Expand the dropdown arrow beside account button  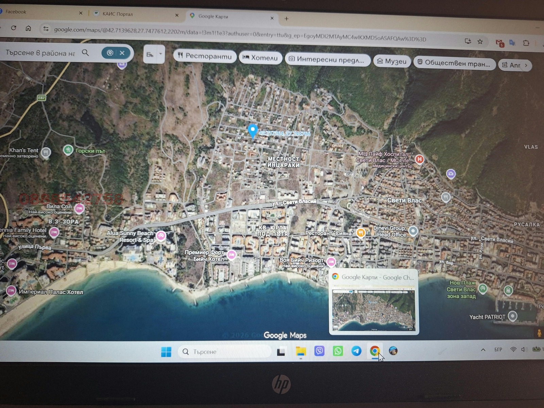[160, 54]
